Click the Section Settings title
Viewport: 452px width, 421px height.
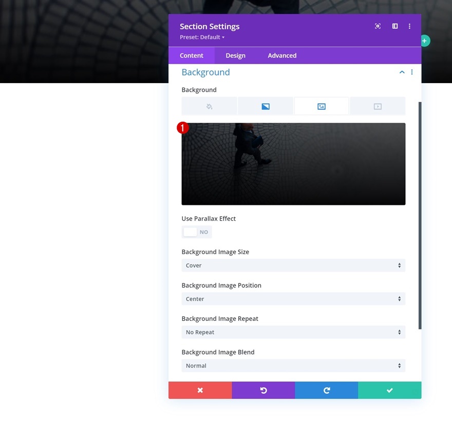tap(210, 27)
